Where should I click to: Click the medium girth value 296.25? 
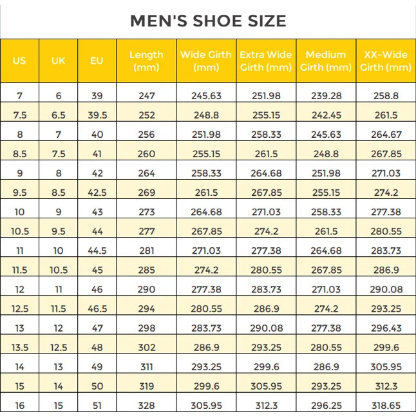[326, 405]
